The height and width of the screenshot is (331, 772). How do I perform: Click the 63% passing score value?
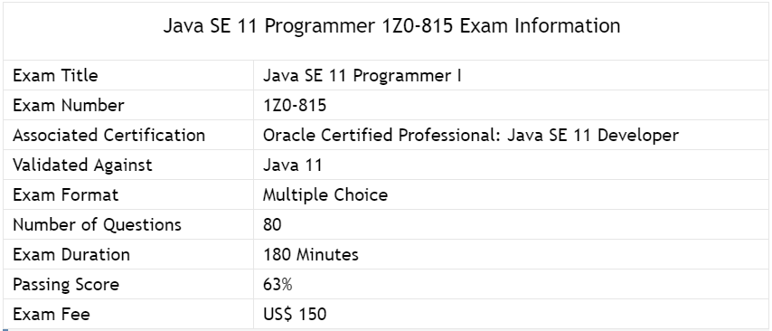(x=278, y=285)
